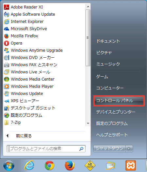Open ゲーム from the right pane

[x=102, y=77]
